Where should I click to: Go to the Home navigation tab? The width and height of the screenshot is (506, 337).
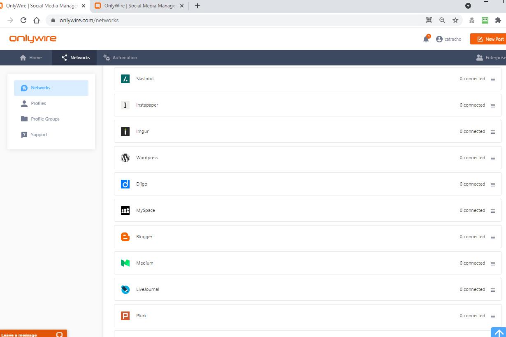tap(31, 58)
